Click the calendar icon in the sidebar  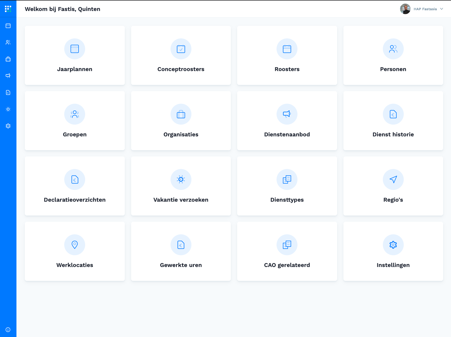point(8,26)
